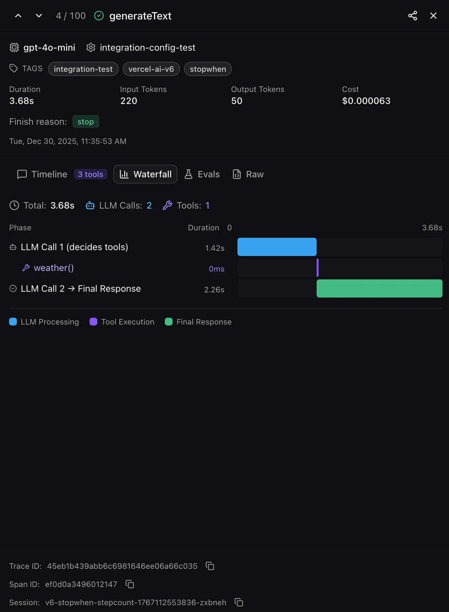Click the blue LLM Call 1 waterfall bar
This screenshot has width=449, height=612.
click(277, 247)
